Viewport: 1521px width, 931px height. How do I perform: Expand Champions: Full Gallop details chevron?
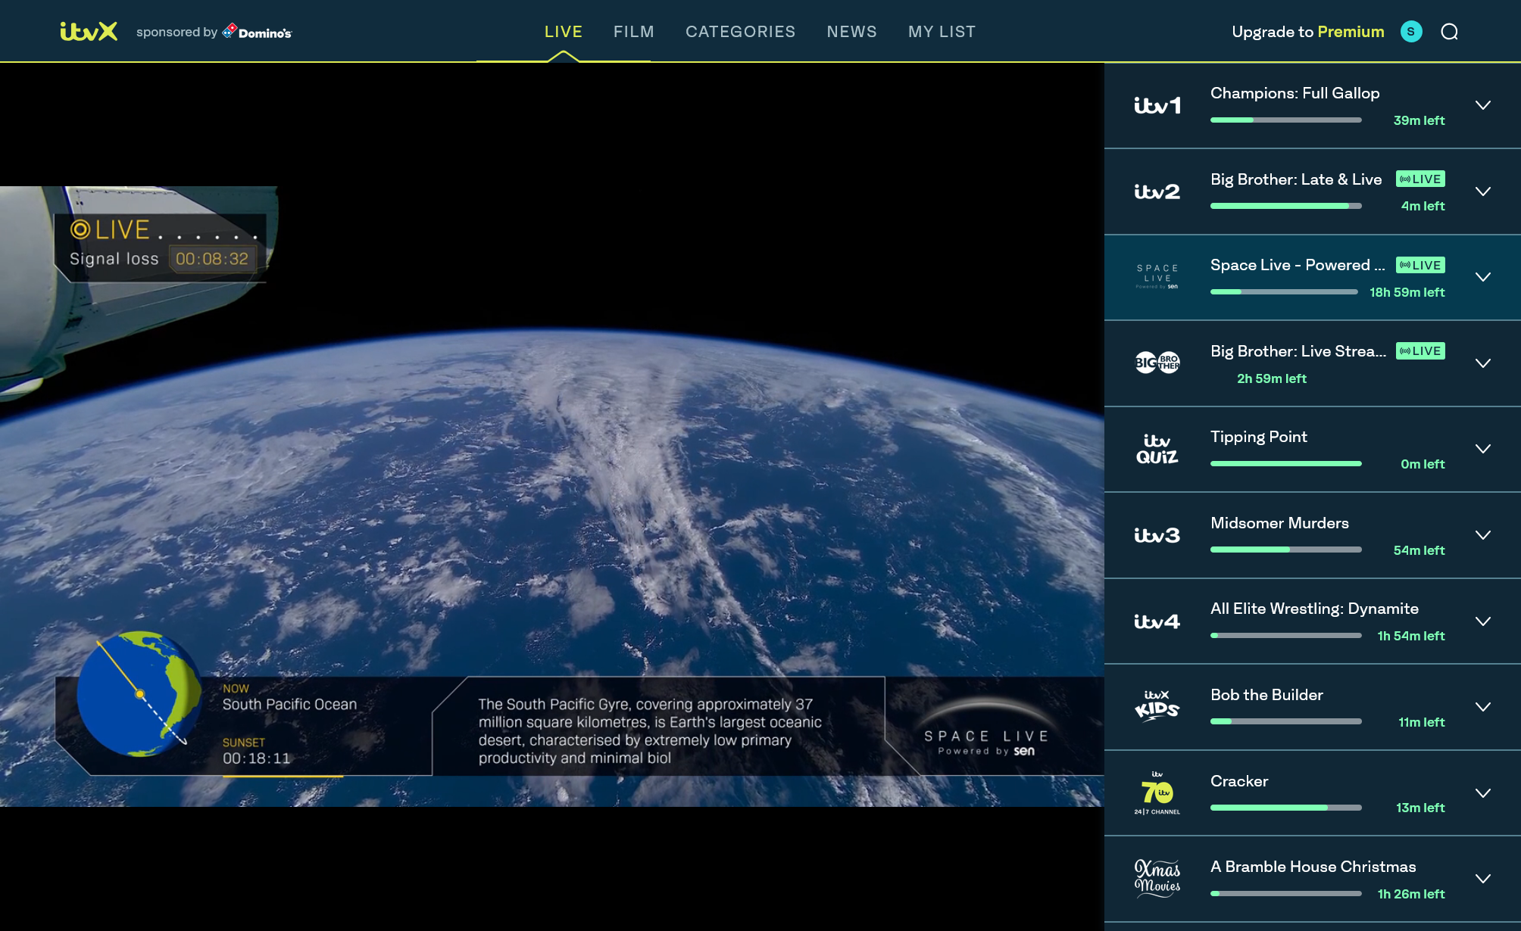1483,105
